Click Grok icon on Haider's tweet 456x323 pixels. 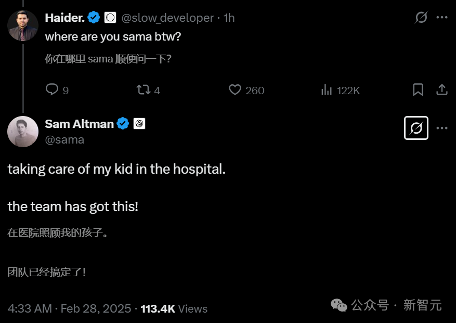pyautogui.click(x=421, y=18)
